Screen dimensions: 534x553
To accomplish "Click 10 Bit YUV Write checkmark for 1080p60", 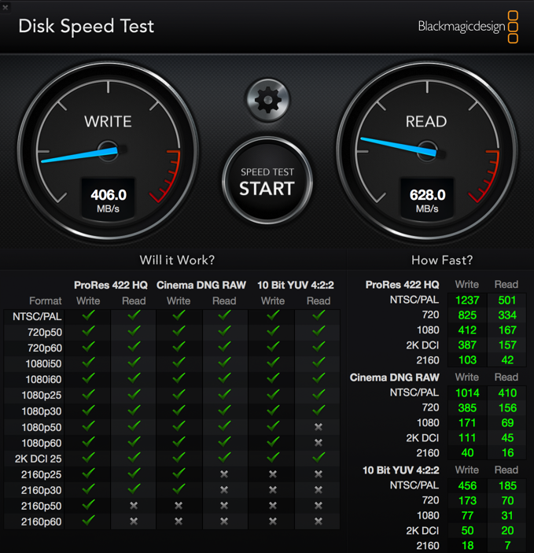I will point(273,441).
